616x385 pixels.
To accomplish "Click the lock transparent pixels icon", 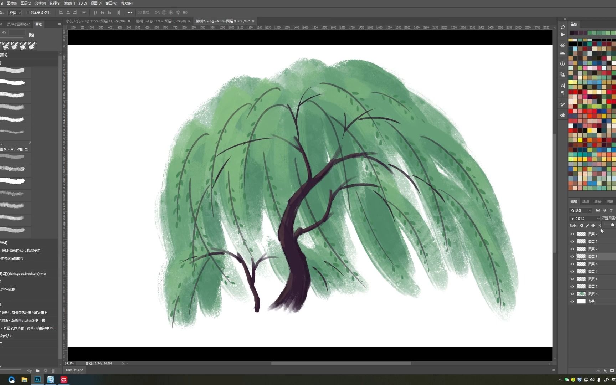I will point(581,226).
